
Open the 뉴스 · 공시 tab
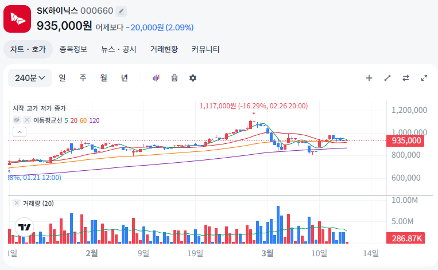pos(118,49)
